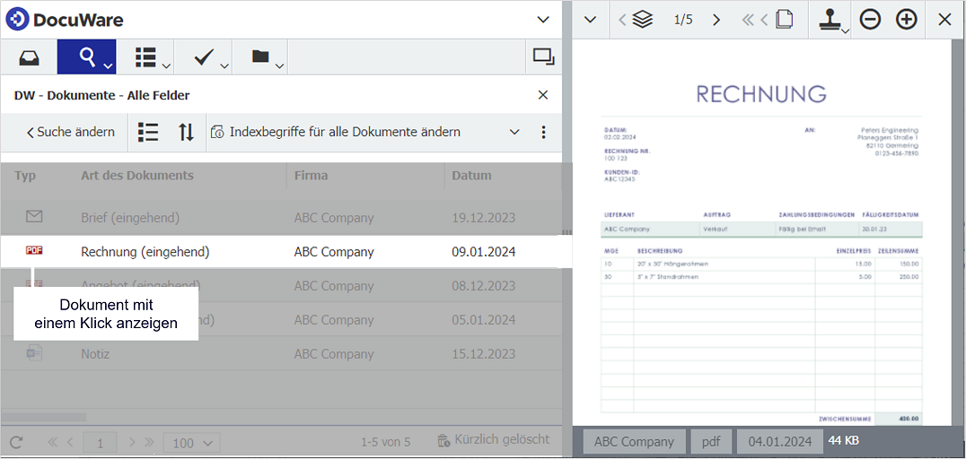
Task: Expand dropdown beside Indexbegriffe ändern
Action: 514,132
